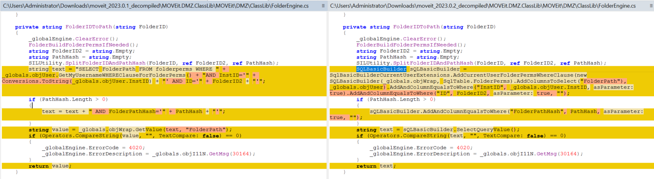Open the left pane's hamburger menu icon

coord(323,6)
